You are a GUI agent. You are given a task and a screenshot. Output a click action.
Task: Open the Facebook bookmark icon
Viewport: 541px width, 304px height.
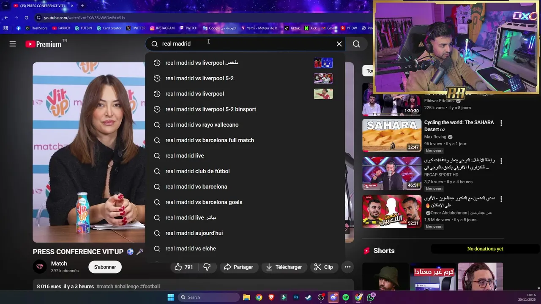pos(19,28)
